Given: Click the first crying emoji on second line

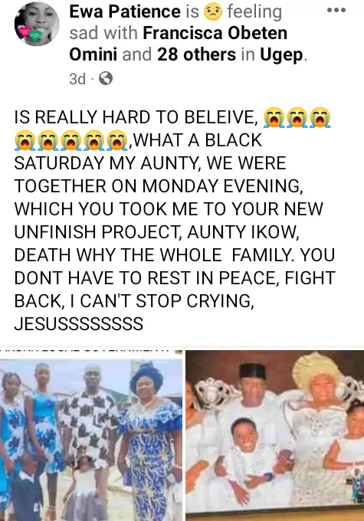Looking at the screenshot, I should pos(25,140).
